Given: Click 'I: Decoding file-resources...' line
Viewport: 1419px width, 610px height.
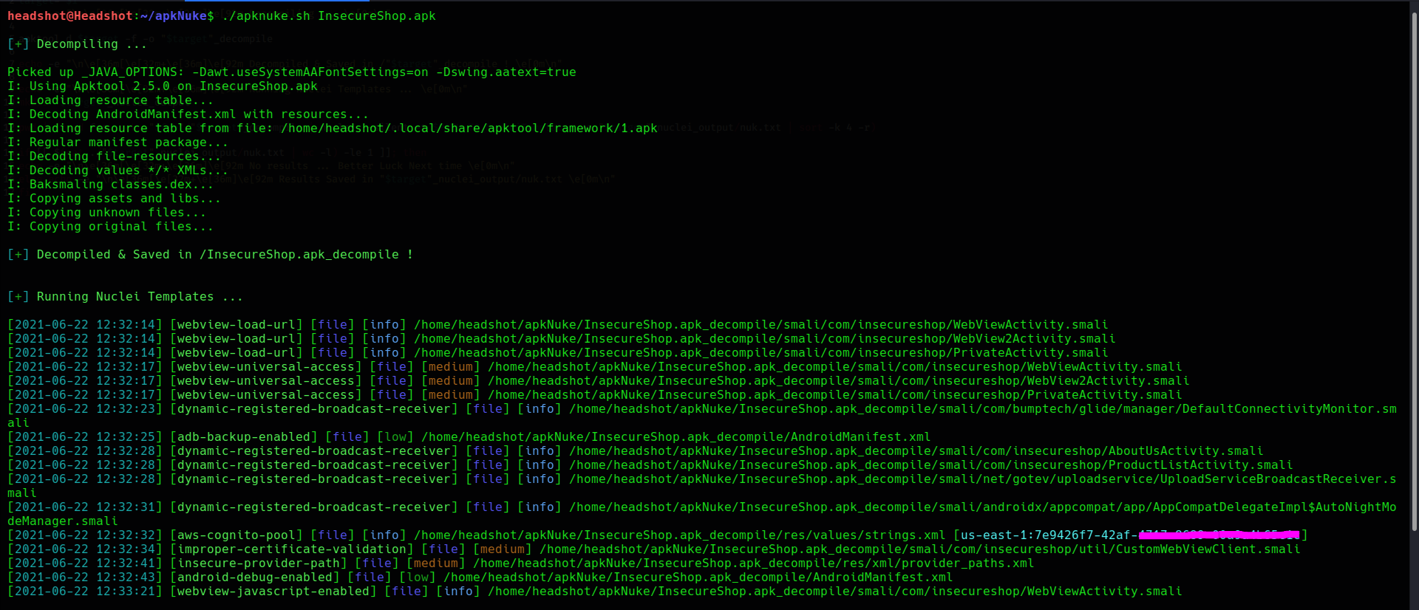Looking at the screenshot, I should 115,157.
